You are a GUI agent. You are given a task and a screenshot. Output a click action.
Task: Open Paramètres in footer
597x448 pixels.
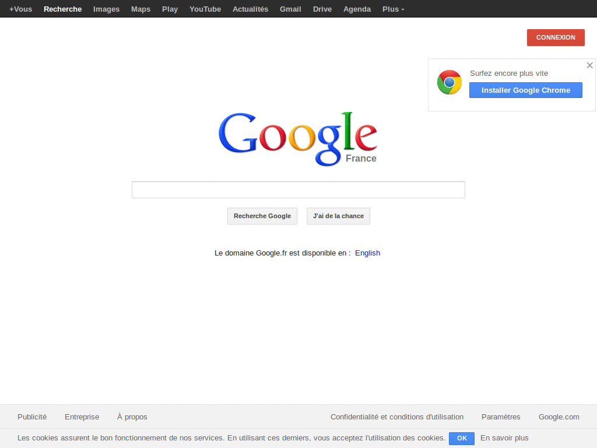coord(501,416)
